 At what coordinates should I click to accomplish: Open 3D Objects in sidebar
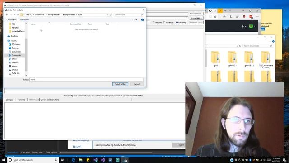[16, 44]
